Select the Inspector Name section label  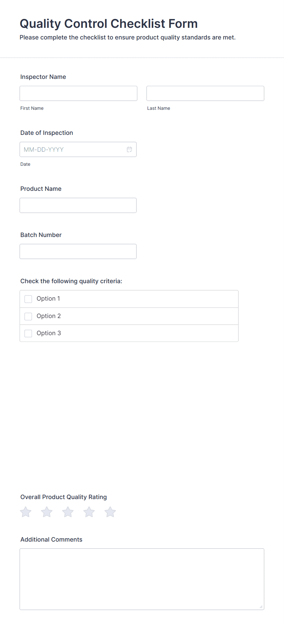tap(43, 77)
